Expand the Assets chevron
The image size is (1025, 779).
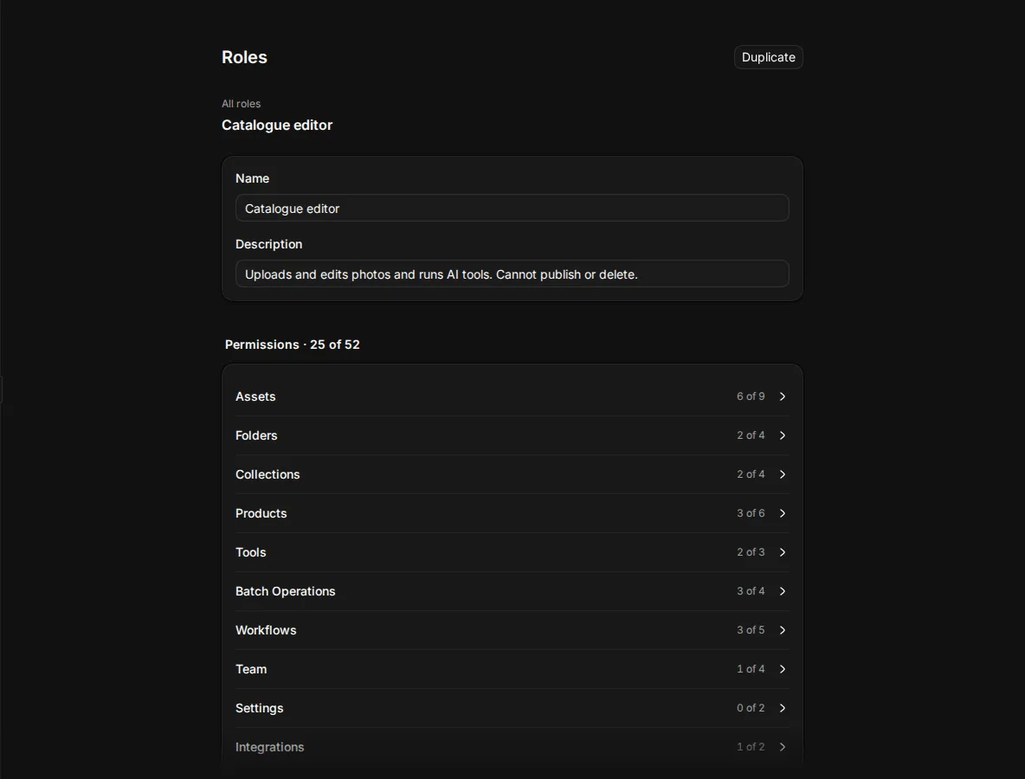(x=783, y=396)
